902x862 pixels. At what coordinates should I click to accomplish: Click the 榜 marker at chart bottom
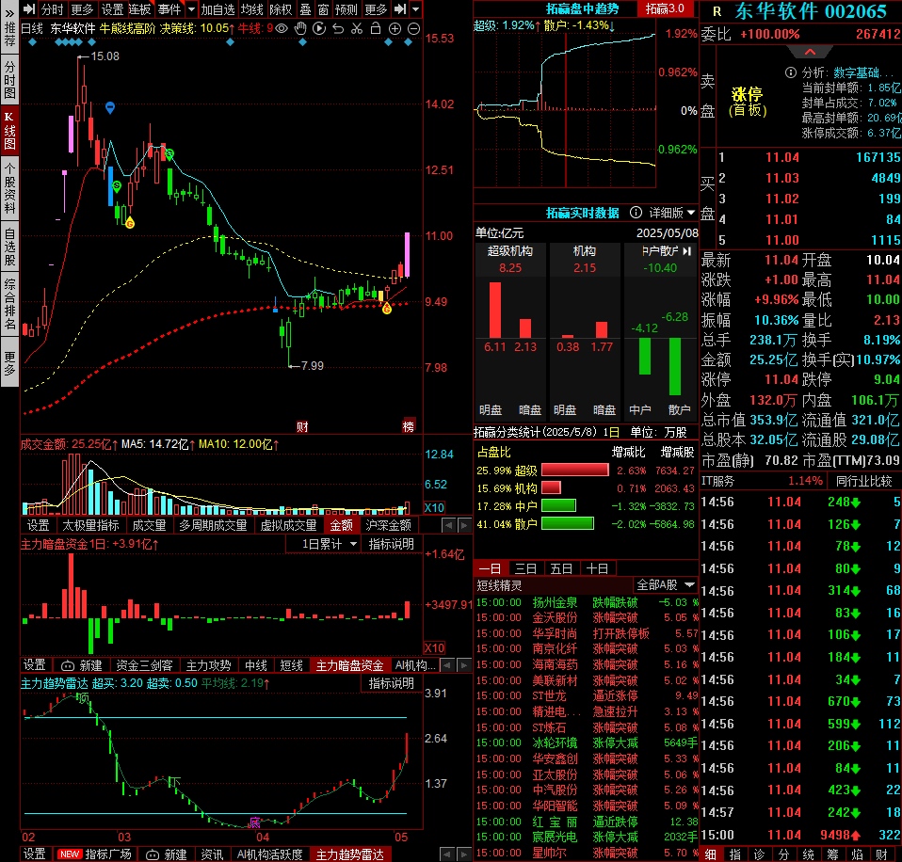[409, 426]
